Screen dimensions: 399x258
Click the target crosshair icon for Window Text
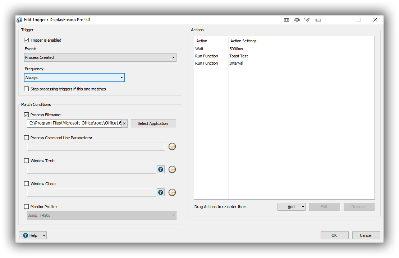point(172,169)
